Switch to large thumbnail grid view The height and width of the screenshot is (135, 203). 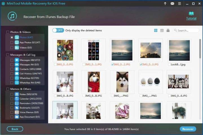tap(156, 30)
